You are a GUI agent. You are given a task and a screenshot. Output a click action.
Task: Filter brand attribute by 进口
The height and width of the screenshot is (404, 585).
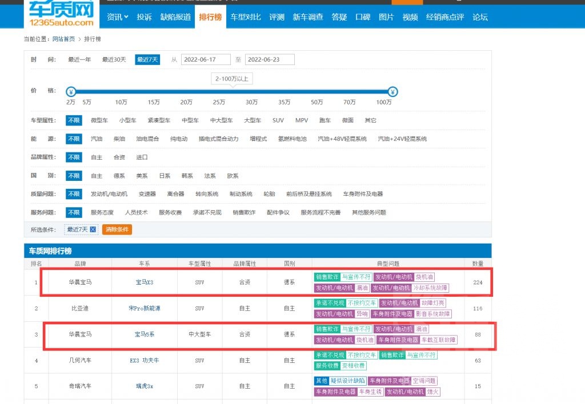(142, 157)
